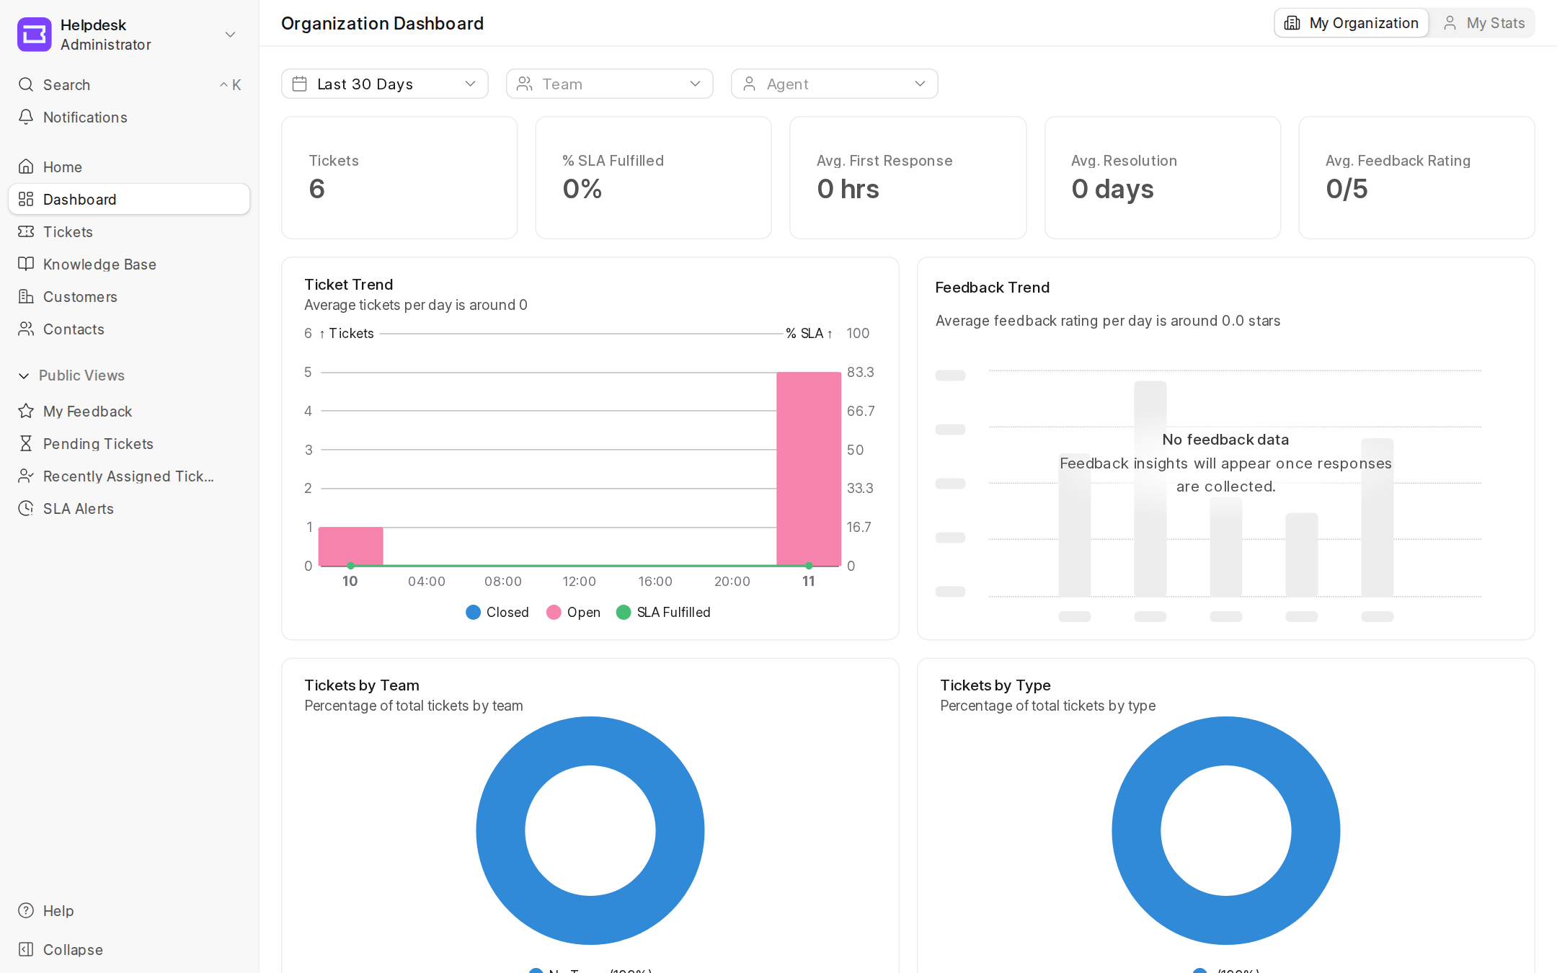Click the Help question mark icon
Image resolution: width=1557 pixels, height=973 pixels.
26,910
